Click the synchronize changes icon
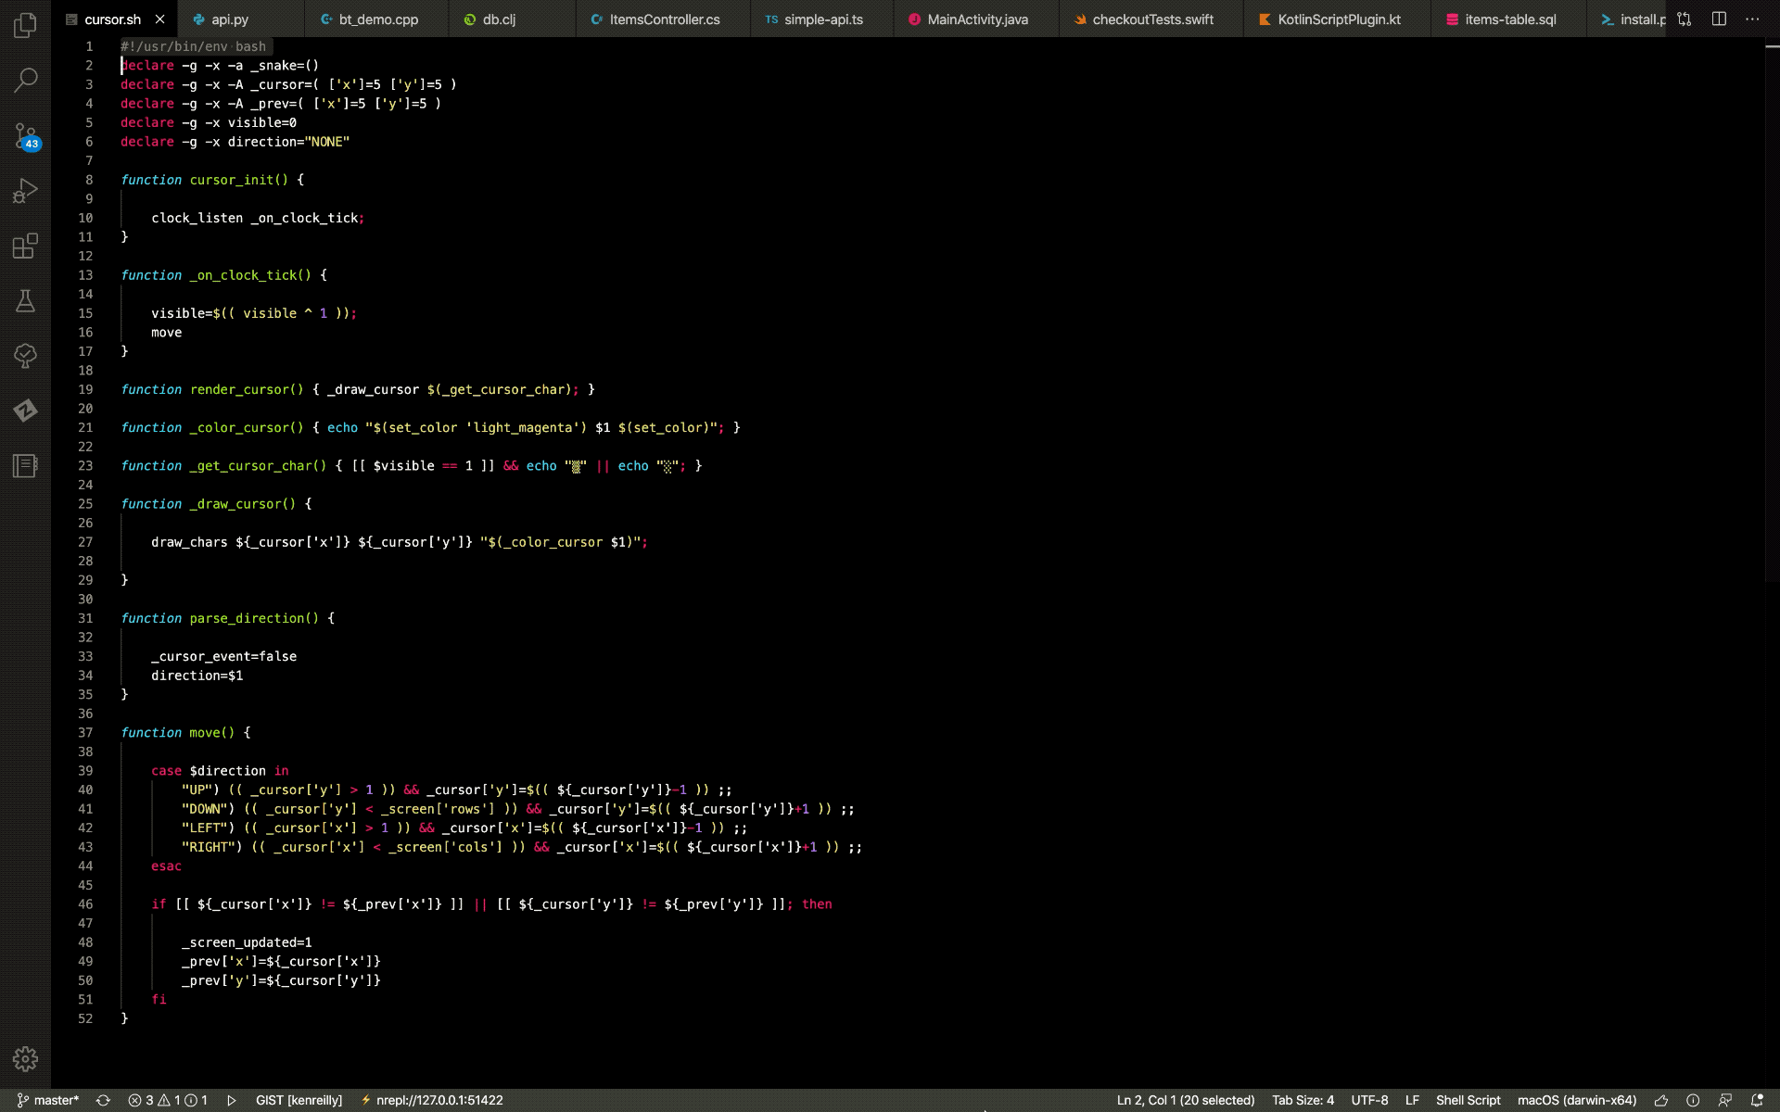The width and height of the screenshot is (1780, 1112). 103,1100
